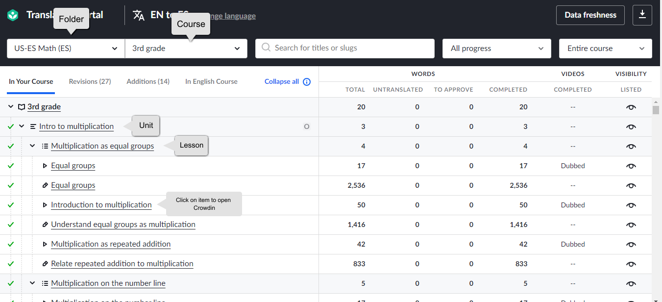Focus the Search for titles or slugs field
662x302 pixels.
point(345,49)
